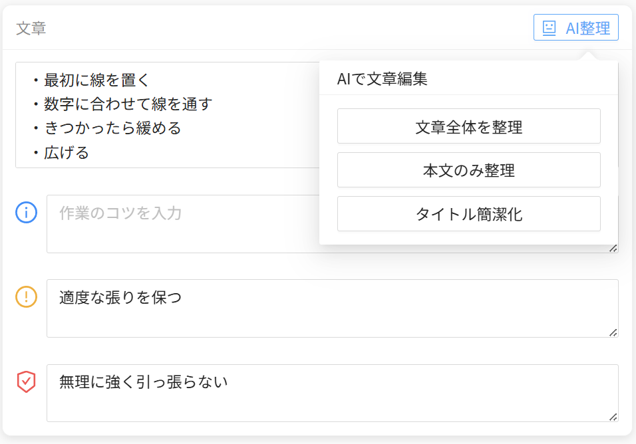Click resize grip on 適度な張りを保つ field
Viewport: 636px width, 444px height.
pos(613,332)
